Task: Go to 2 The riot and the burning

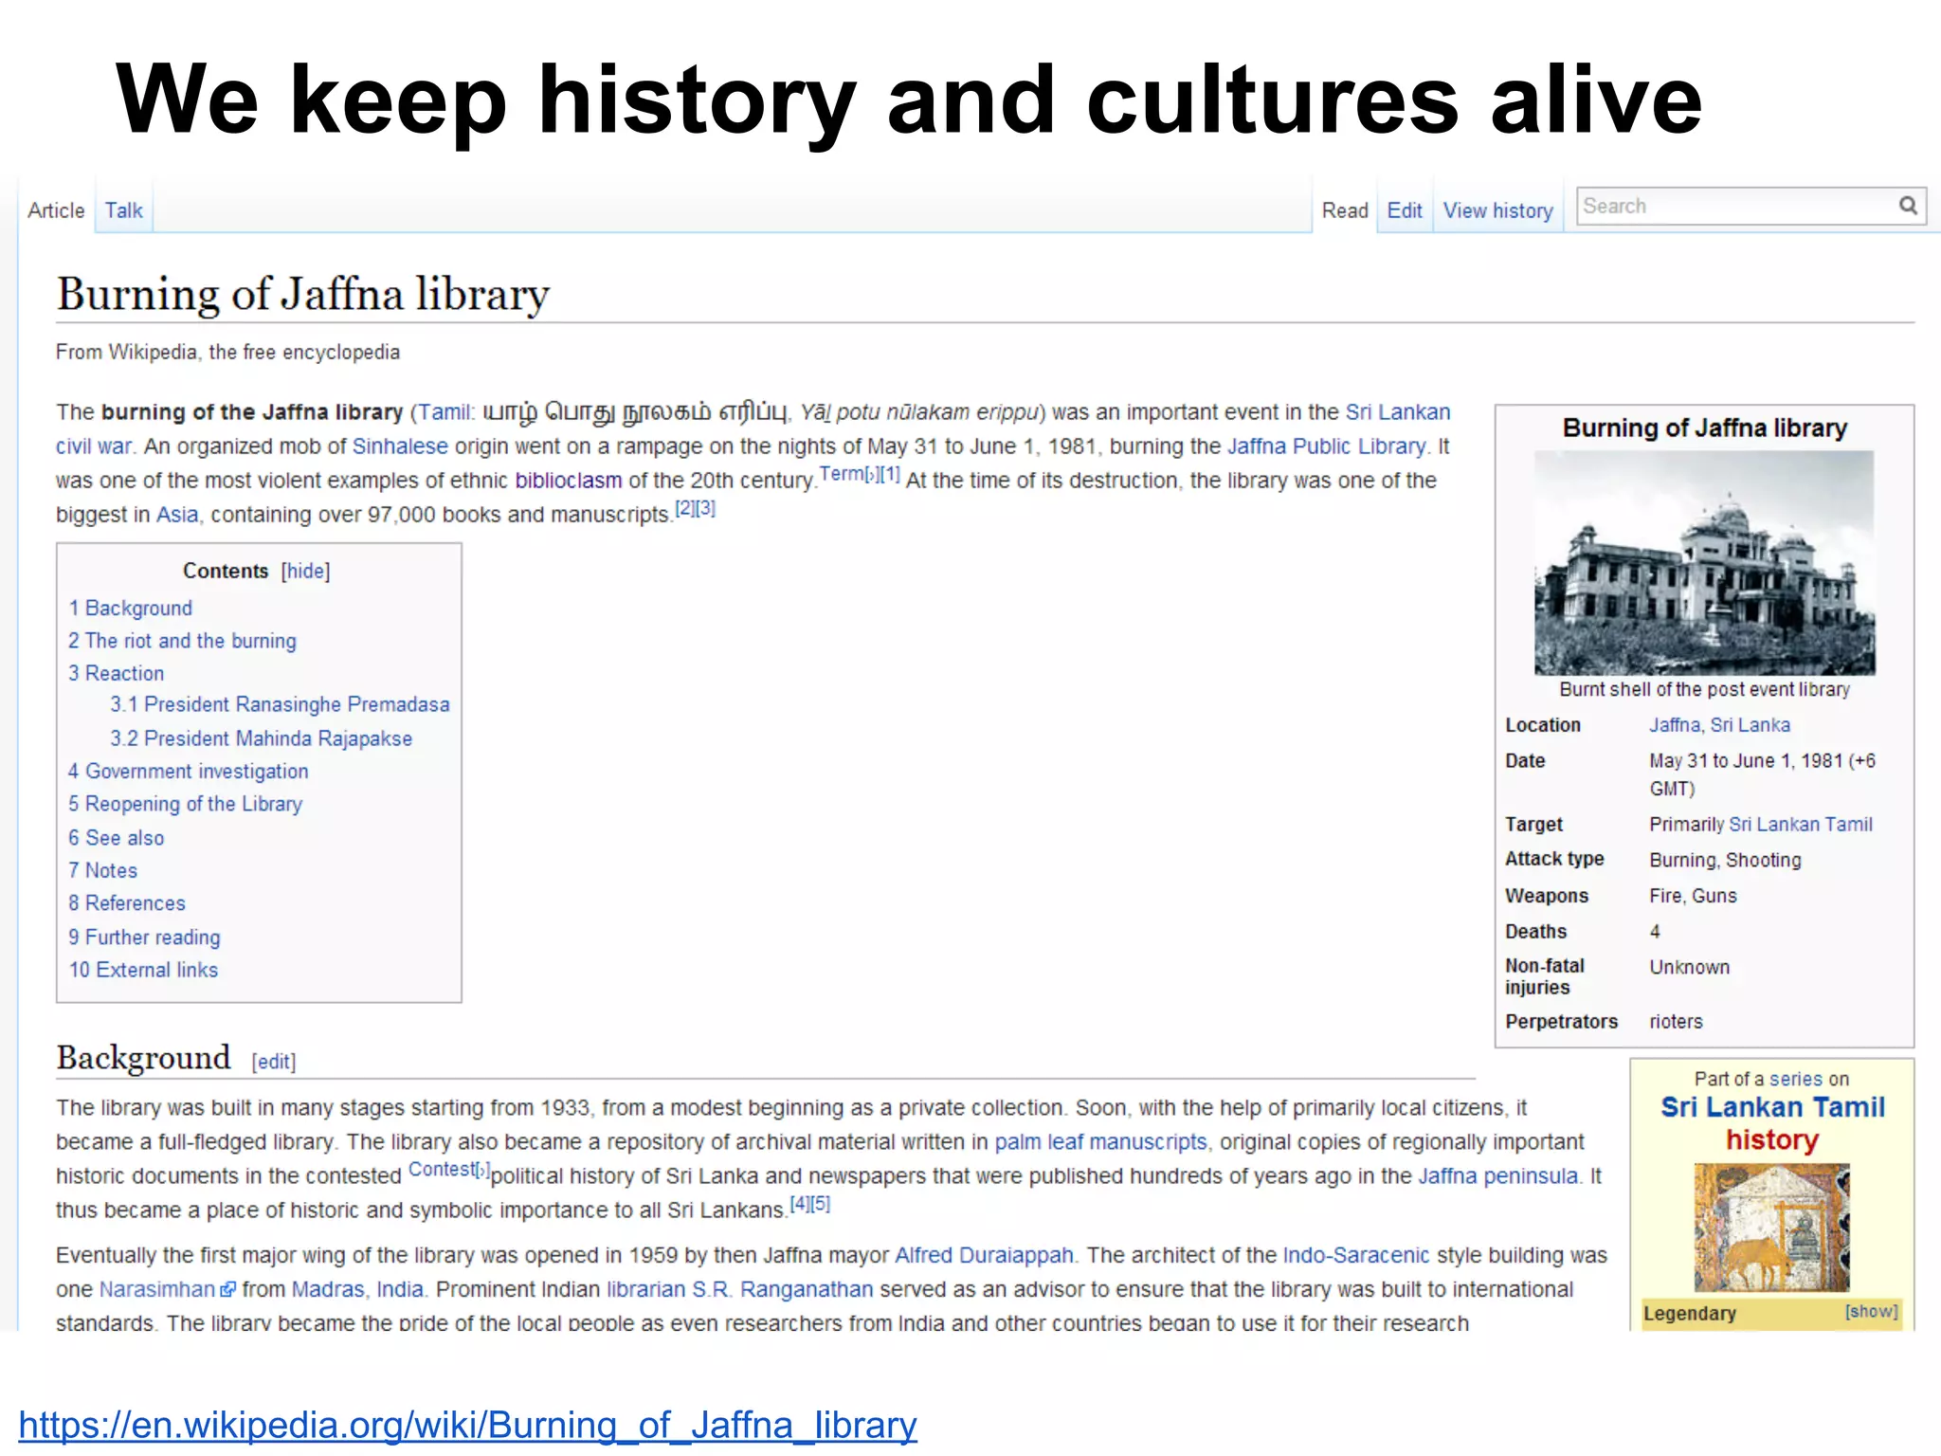Action: pyautogui.click(x=182, y=641)
